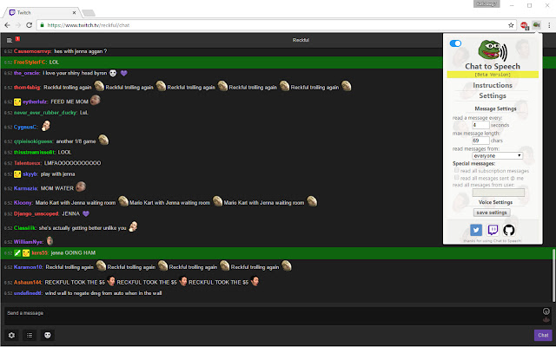Click the green moderator badge beside kers55
This screenshot has width=556, height=347.
17,252
